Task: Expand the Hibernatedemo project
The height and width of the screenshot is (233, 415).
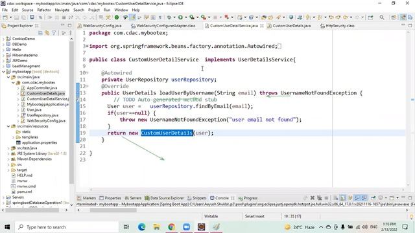Action: (3, 55)
